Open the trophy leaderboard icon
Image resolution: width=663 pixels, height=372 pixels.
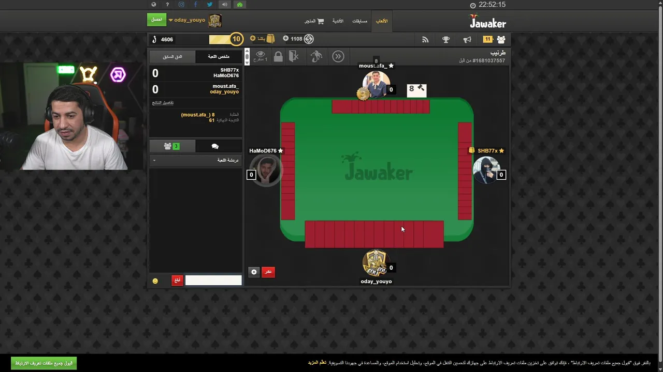[446, 39]
